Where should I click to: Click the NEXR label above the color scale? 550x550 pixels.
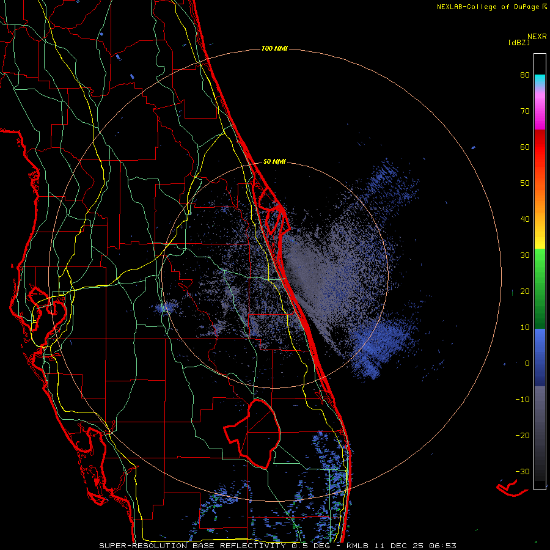[x=537, y=37]
